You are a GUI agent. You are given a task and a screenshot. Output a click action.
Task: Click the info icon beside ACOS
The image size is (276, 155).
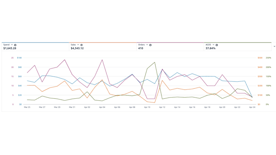[217, 45]
